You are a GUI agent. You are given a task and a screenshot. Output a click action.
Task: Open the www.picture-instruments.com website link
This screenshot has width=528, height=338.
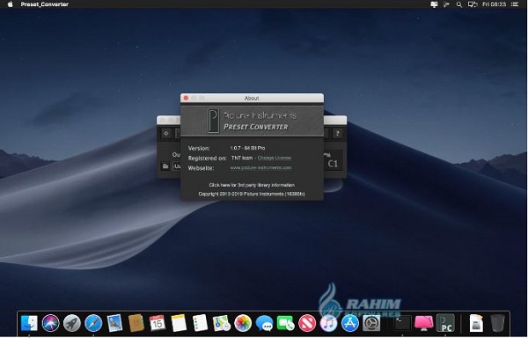260,167
